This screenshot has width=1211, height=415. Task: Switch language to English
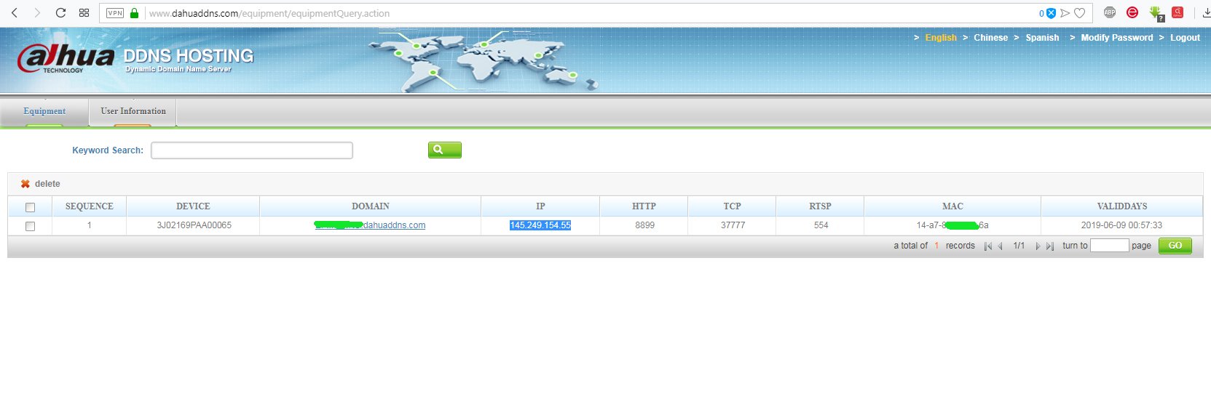941,38
